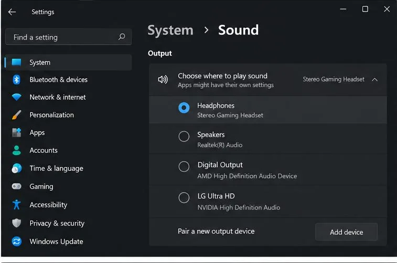Image resolution: width=397 pixels, height=263 pixels.
Task: Go to Network & internet settings
Action: 68,97
